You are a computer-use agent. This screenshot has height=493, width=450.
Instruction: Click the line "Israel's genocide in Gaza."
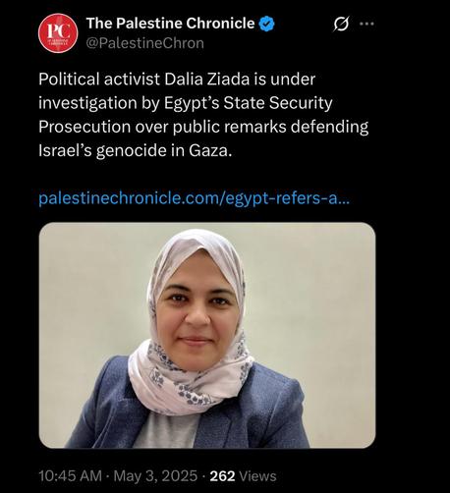pyautogui.click(x=136, y=150)
